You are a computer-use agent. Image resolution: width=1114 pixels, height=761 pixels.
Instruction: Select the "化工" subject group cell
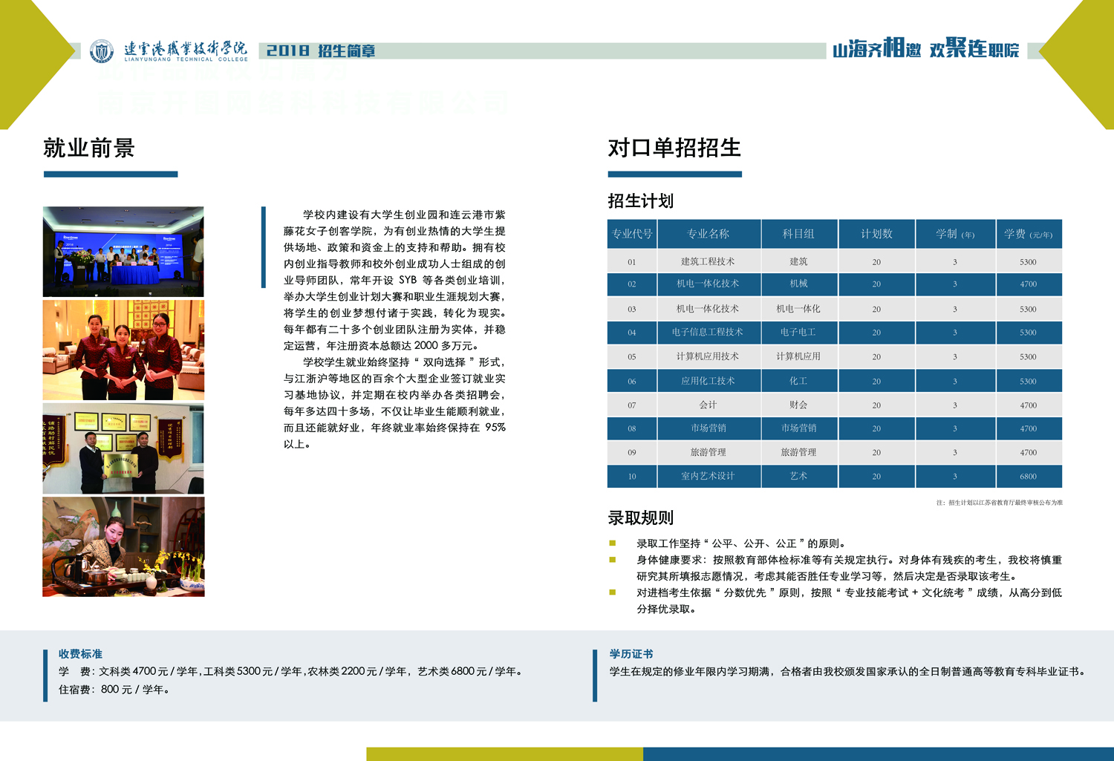tap(799, 381)
